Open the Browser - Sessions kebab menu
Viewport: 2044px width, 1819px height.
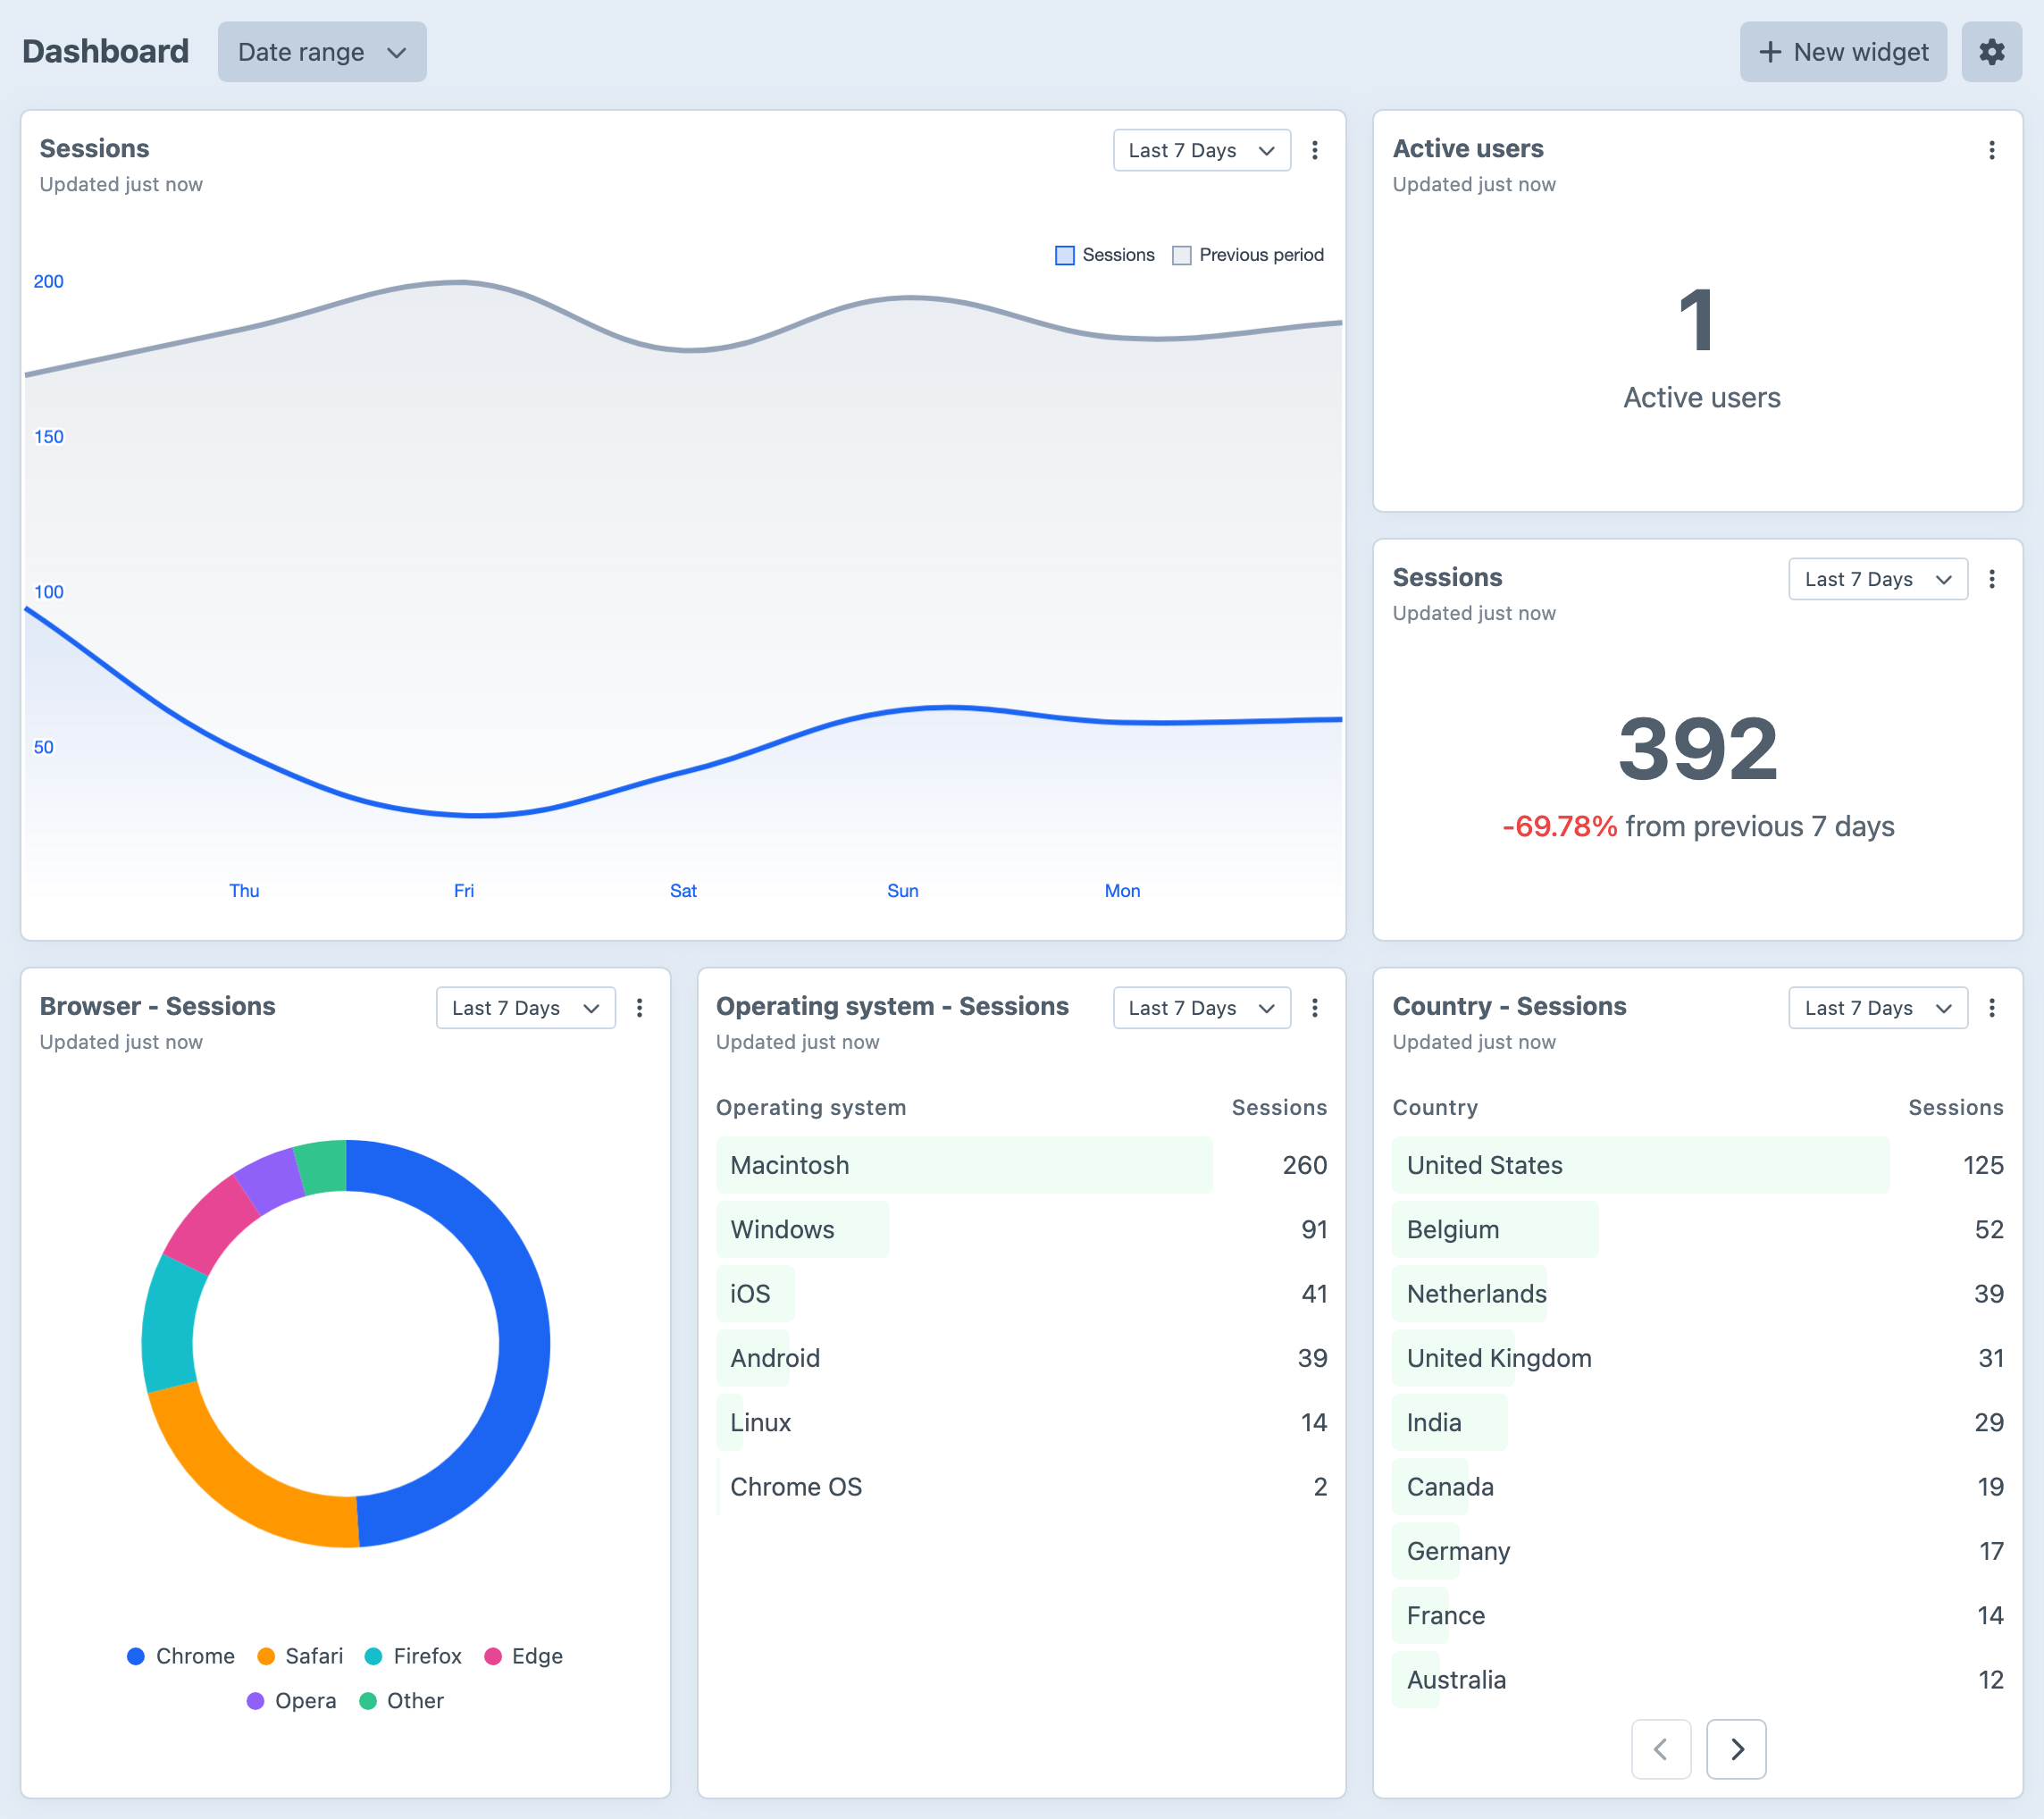640,1008
